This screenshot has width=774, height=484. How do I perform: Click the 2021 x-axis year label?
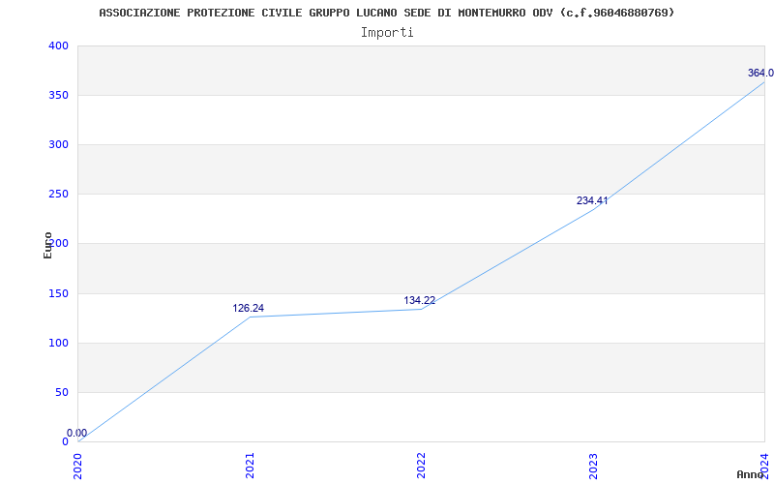click(x=250, y=465)
